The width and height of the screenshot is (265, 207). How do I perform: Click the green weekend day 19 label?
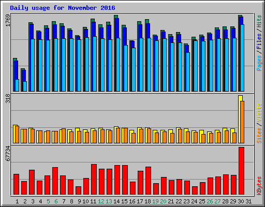[155, 201]
